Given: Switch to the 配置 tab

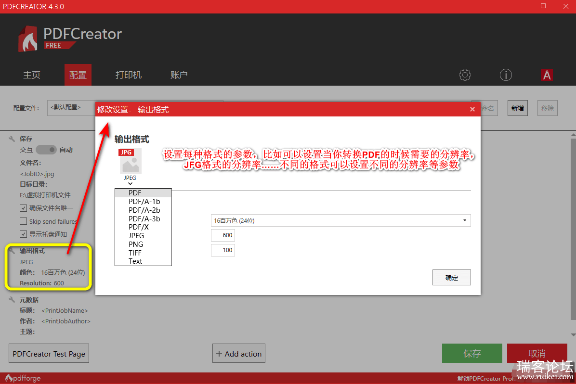Looking at the screenshot, I should [78, 75].
